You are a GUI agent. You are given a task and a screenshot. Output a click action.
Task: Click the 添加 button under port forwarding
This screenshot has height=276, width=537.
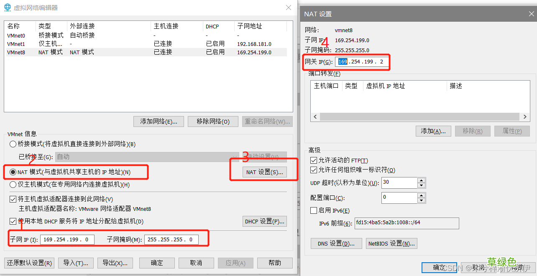coord(433,131)
